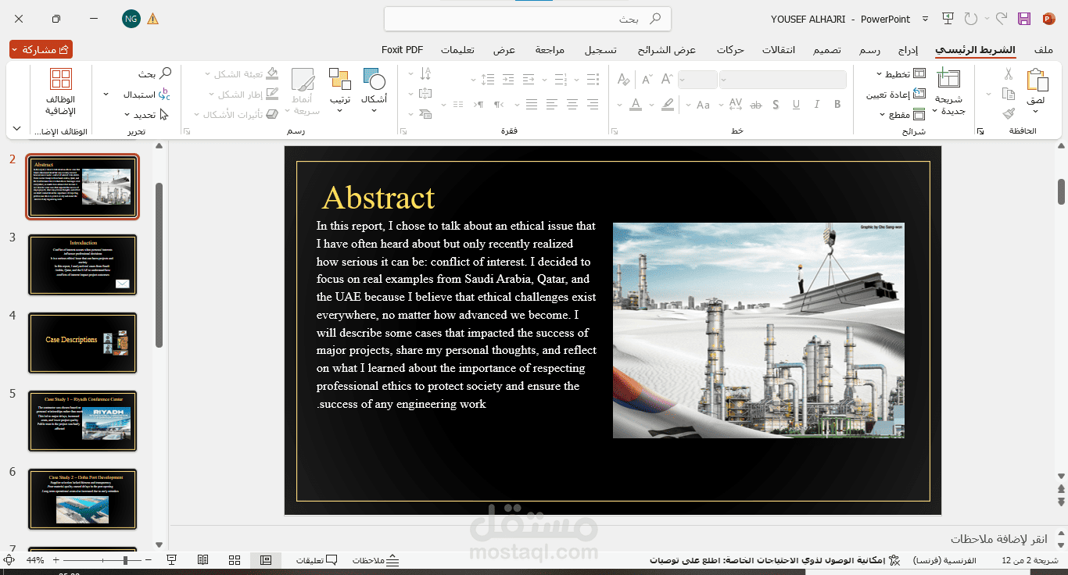Open the Transitions (انتقالات) ribbon tab
The image size is (1068, 575).
click(x=779, y=50)
